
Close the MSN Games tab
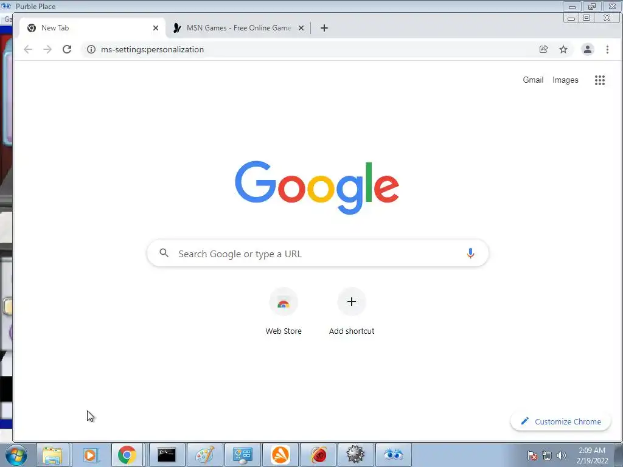pos(301,28)
